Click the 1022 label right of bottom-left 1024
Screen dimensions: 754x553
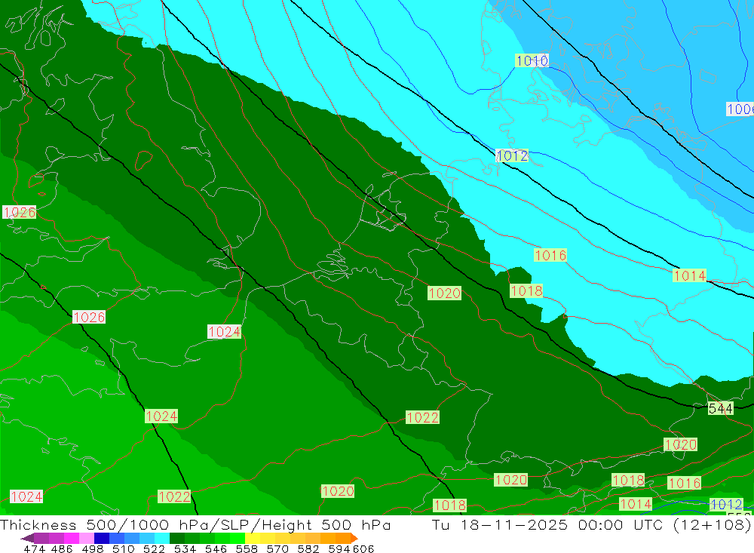pyautogui.click(x=174, y=496)
